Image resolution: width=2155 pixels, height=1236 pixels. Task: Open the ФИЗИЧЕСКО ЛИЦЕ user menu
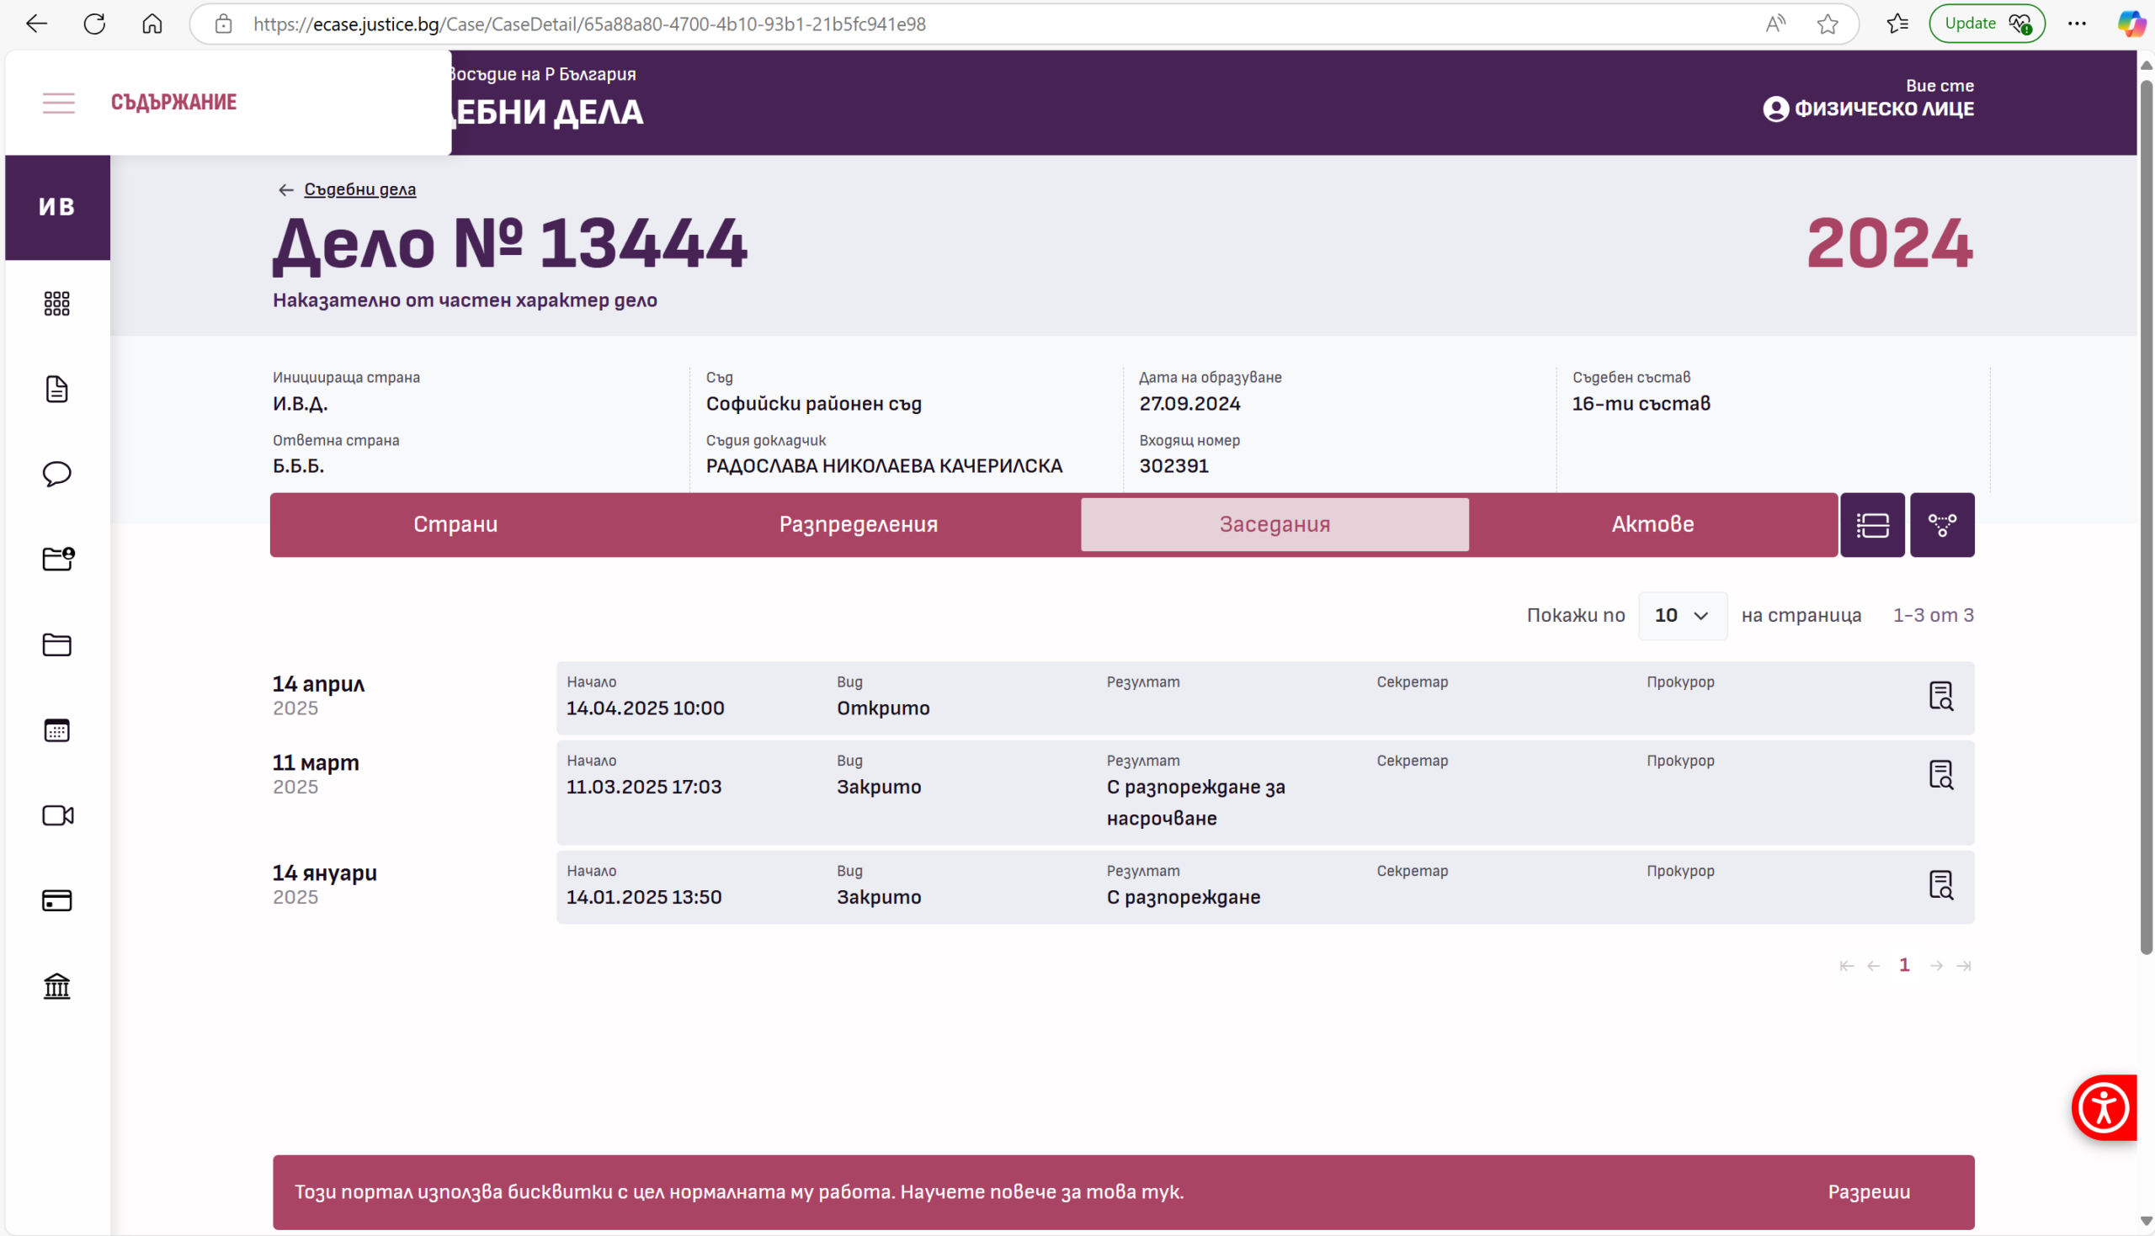click(x=1868, y=109)
